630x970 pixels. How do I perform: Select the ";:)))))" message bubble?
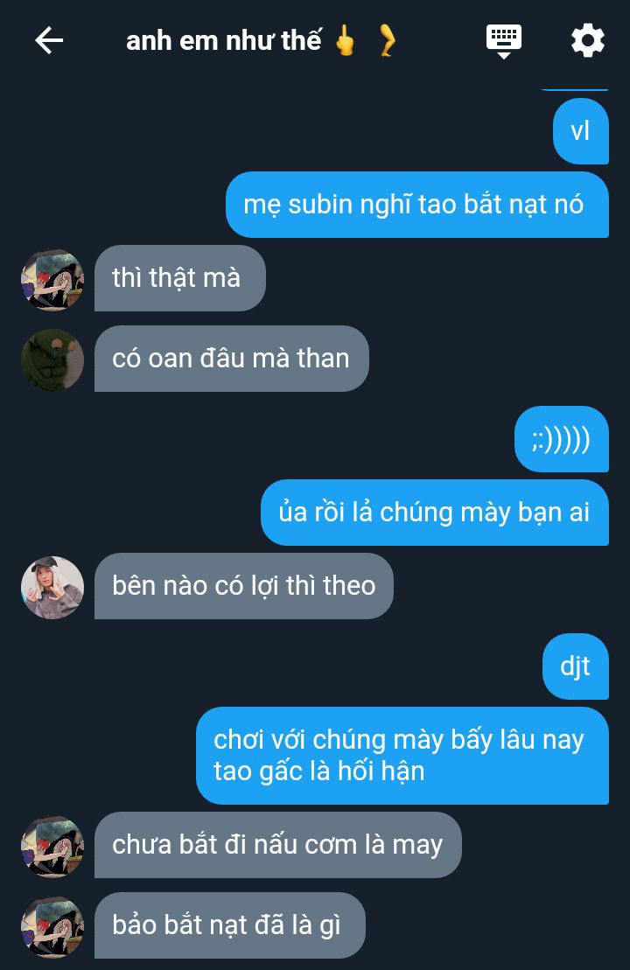click(561, 439)
